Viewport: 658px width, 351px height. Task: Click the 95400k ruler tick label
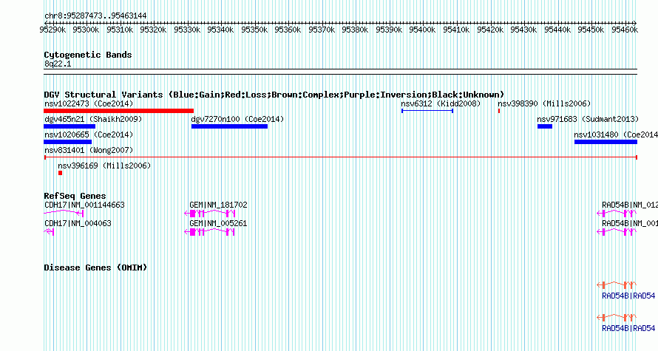[423, 30]
